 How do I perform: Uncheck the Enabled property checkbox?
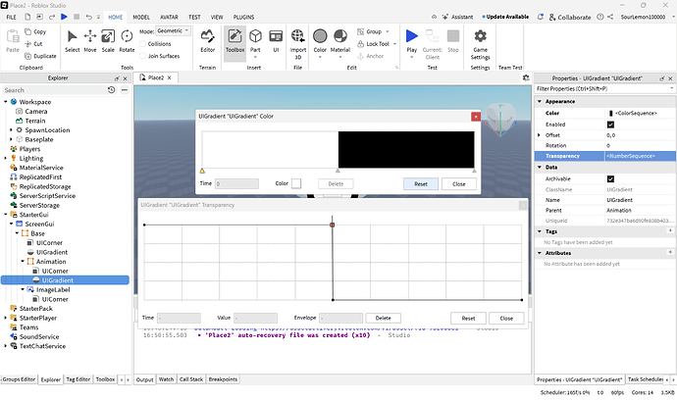[610, 125]
